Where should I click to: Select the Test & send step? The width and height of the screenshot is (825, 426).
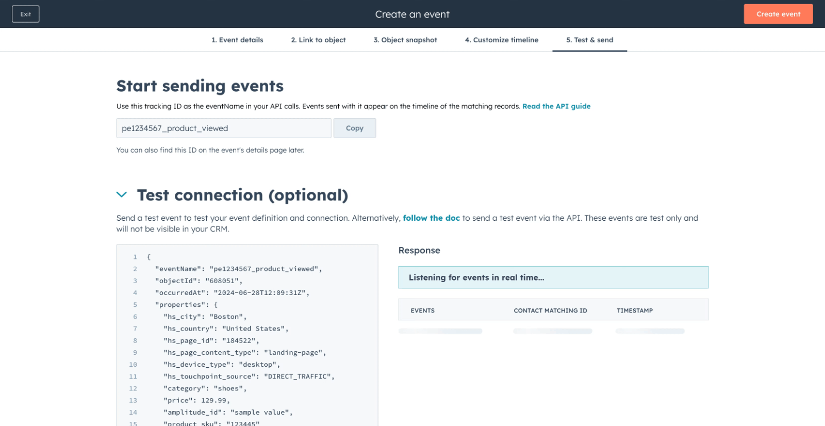tap(590, 40)
